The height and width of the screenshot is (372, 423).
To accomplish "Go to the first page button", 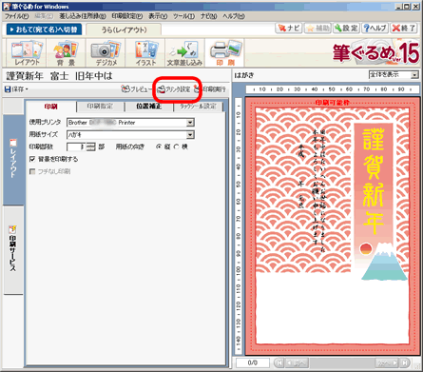I will (x=279, y=362).
